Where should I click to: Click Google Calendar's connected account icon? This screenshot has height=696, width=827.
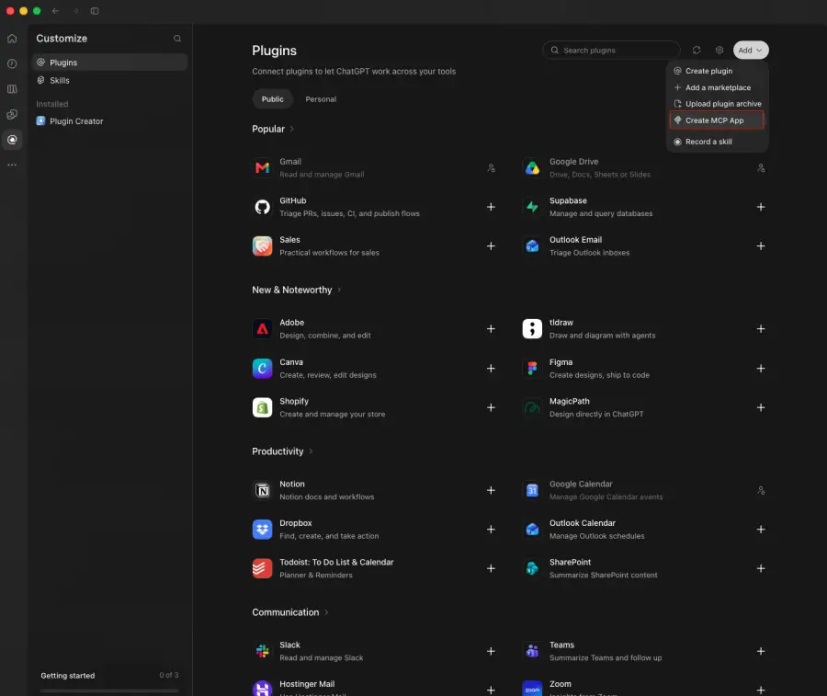[761, 490]
